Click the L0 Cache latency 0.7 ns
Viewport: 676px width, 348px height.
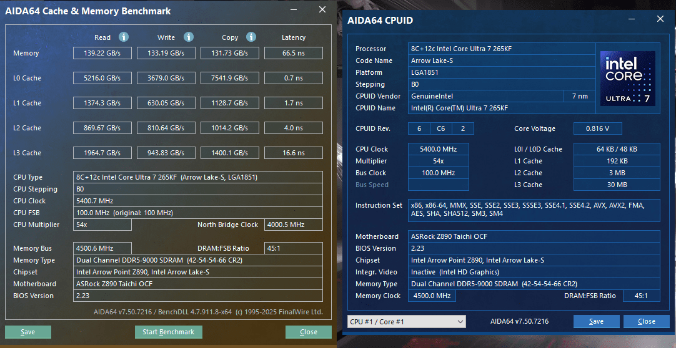(x=294, y=79)
